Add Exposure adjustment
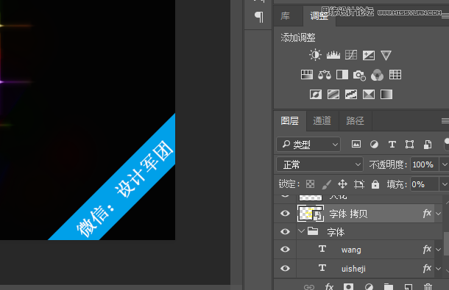Viewport: 449px width, 290px height. click(x=369, y=55)
